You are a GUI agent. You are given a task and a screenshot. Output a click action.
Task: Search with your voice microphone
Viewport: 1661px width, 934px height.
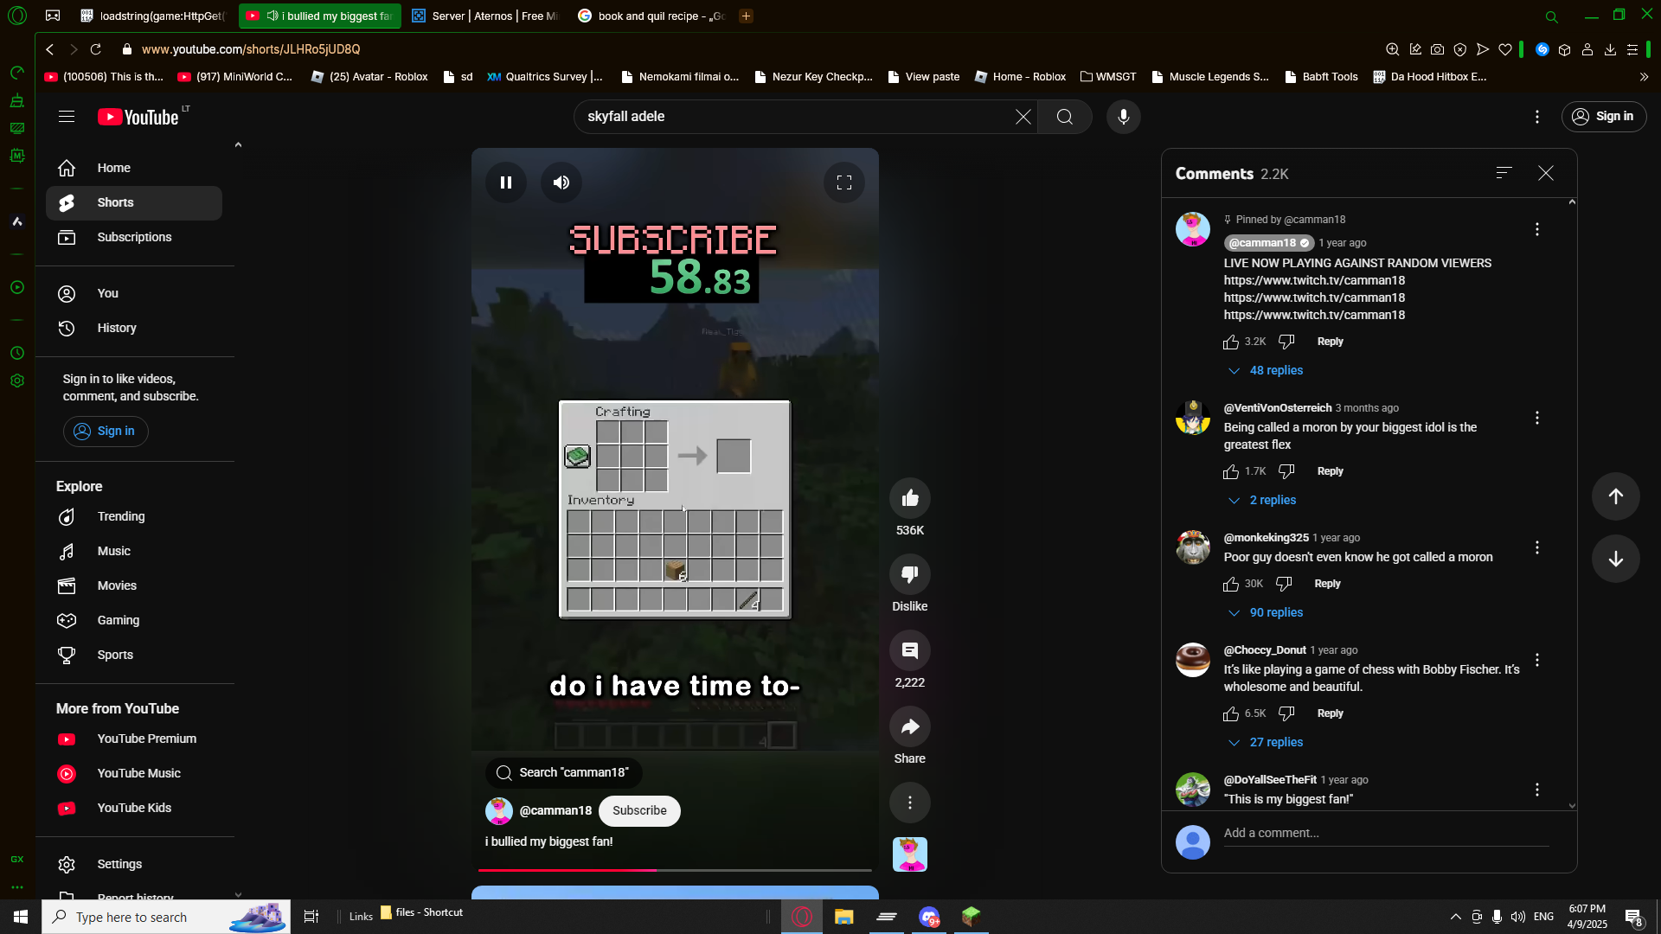point(1124,117)
